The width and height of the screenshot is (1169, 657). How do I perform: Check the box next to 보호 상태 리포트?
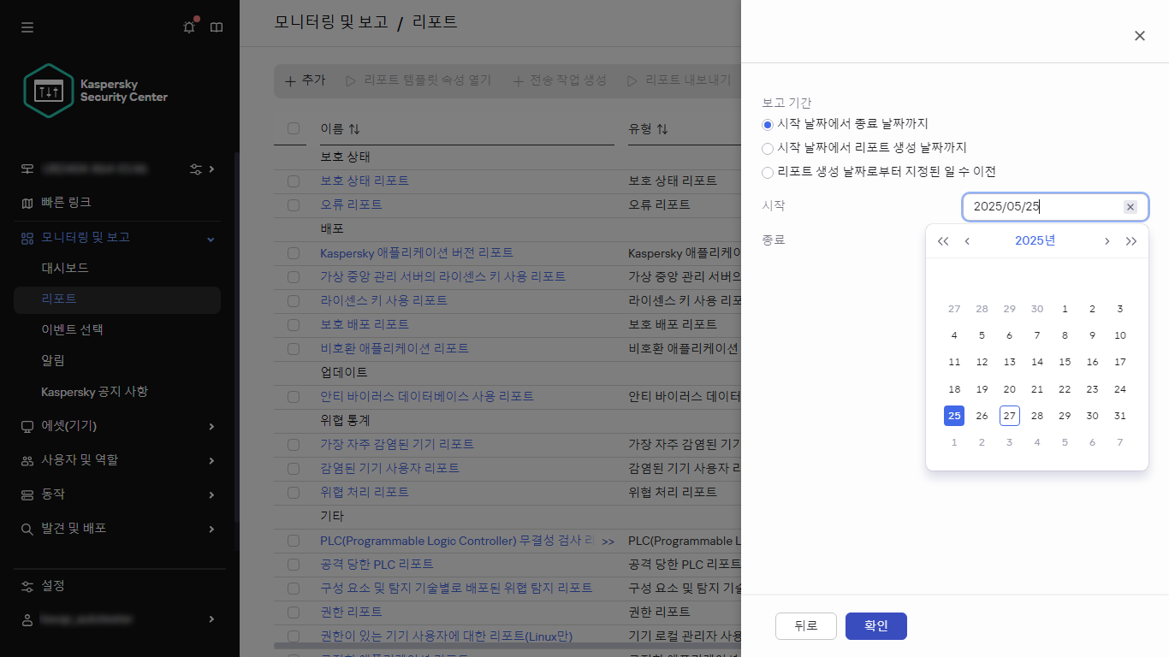click(293, 180)
